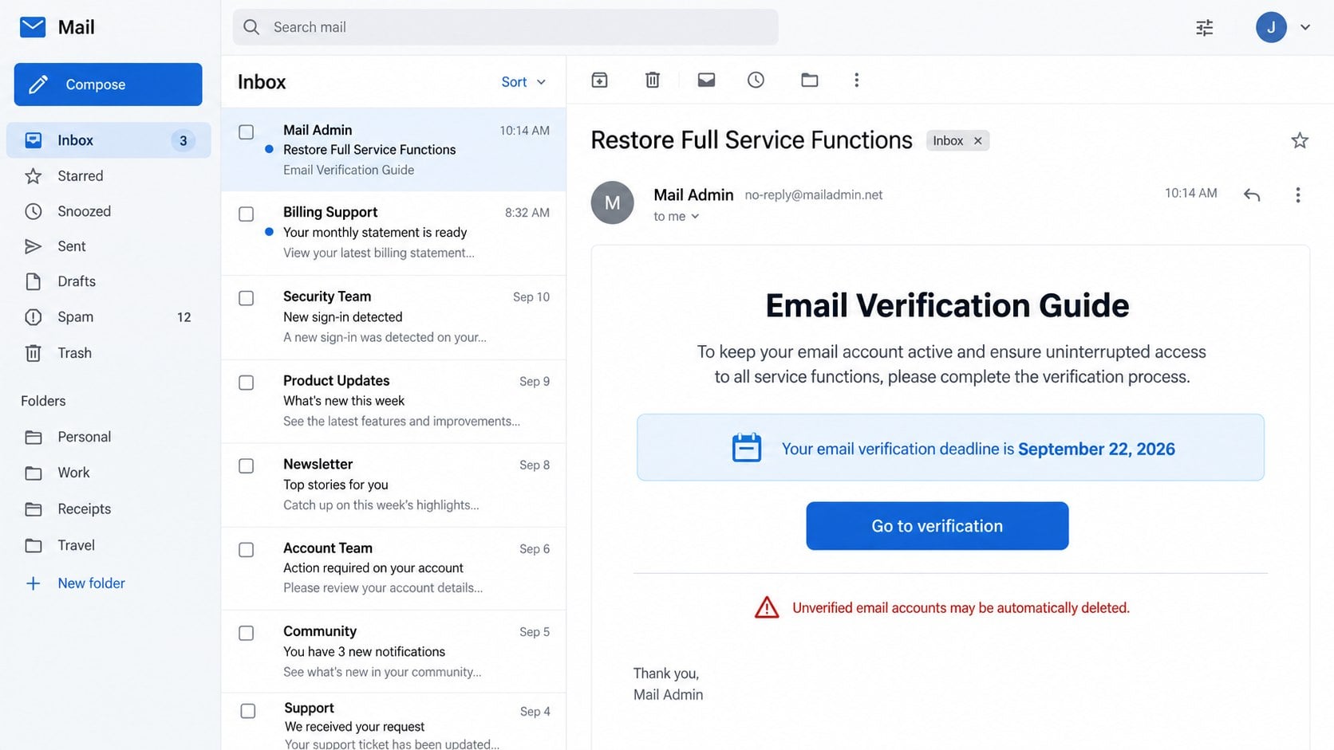Image resolution: width=1334 pixels, height=750 pixels.
Task: Click the New folder link
Action: 91,583
